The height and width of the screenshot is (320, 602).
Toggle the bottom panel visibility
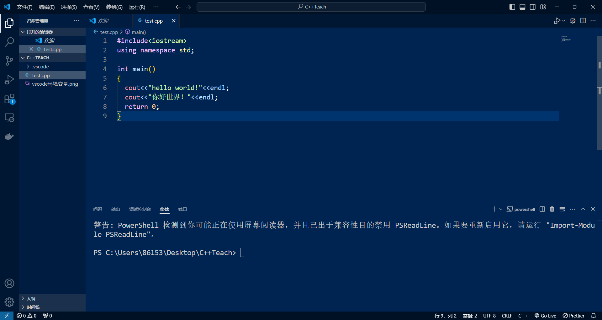[x=522, y=7]
